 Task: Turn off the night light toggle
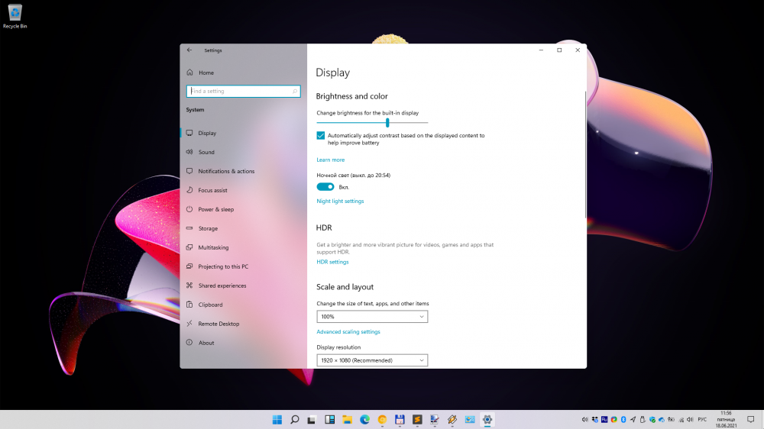pyautogui.click(x=325, y=186)
